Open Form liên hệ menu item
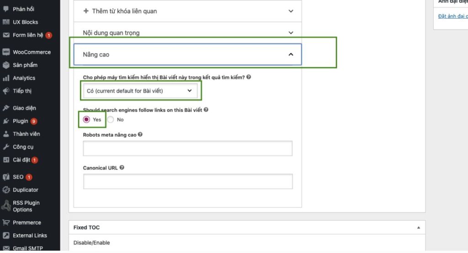This screenshot has width=468, height=253. click(28, 35)
